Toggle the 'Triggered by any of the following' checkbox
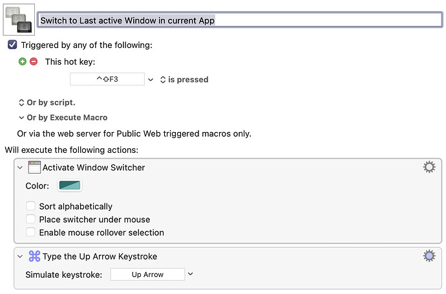Image resolution: width=446 pixels, height=294 pixels. coord(12,45)
